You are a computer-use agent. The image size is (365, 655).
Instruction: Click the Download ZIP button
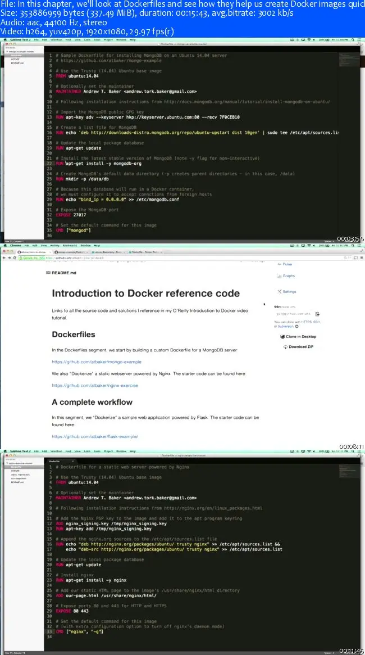pos(298,347)
